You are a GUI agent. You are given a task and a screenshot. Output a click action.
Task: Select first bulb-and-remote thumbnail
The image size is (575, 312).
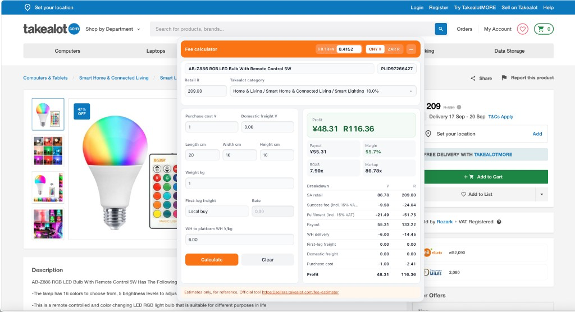click(x=48, y=114)
